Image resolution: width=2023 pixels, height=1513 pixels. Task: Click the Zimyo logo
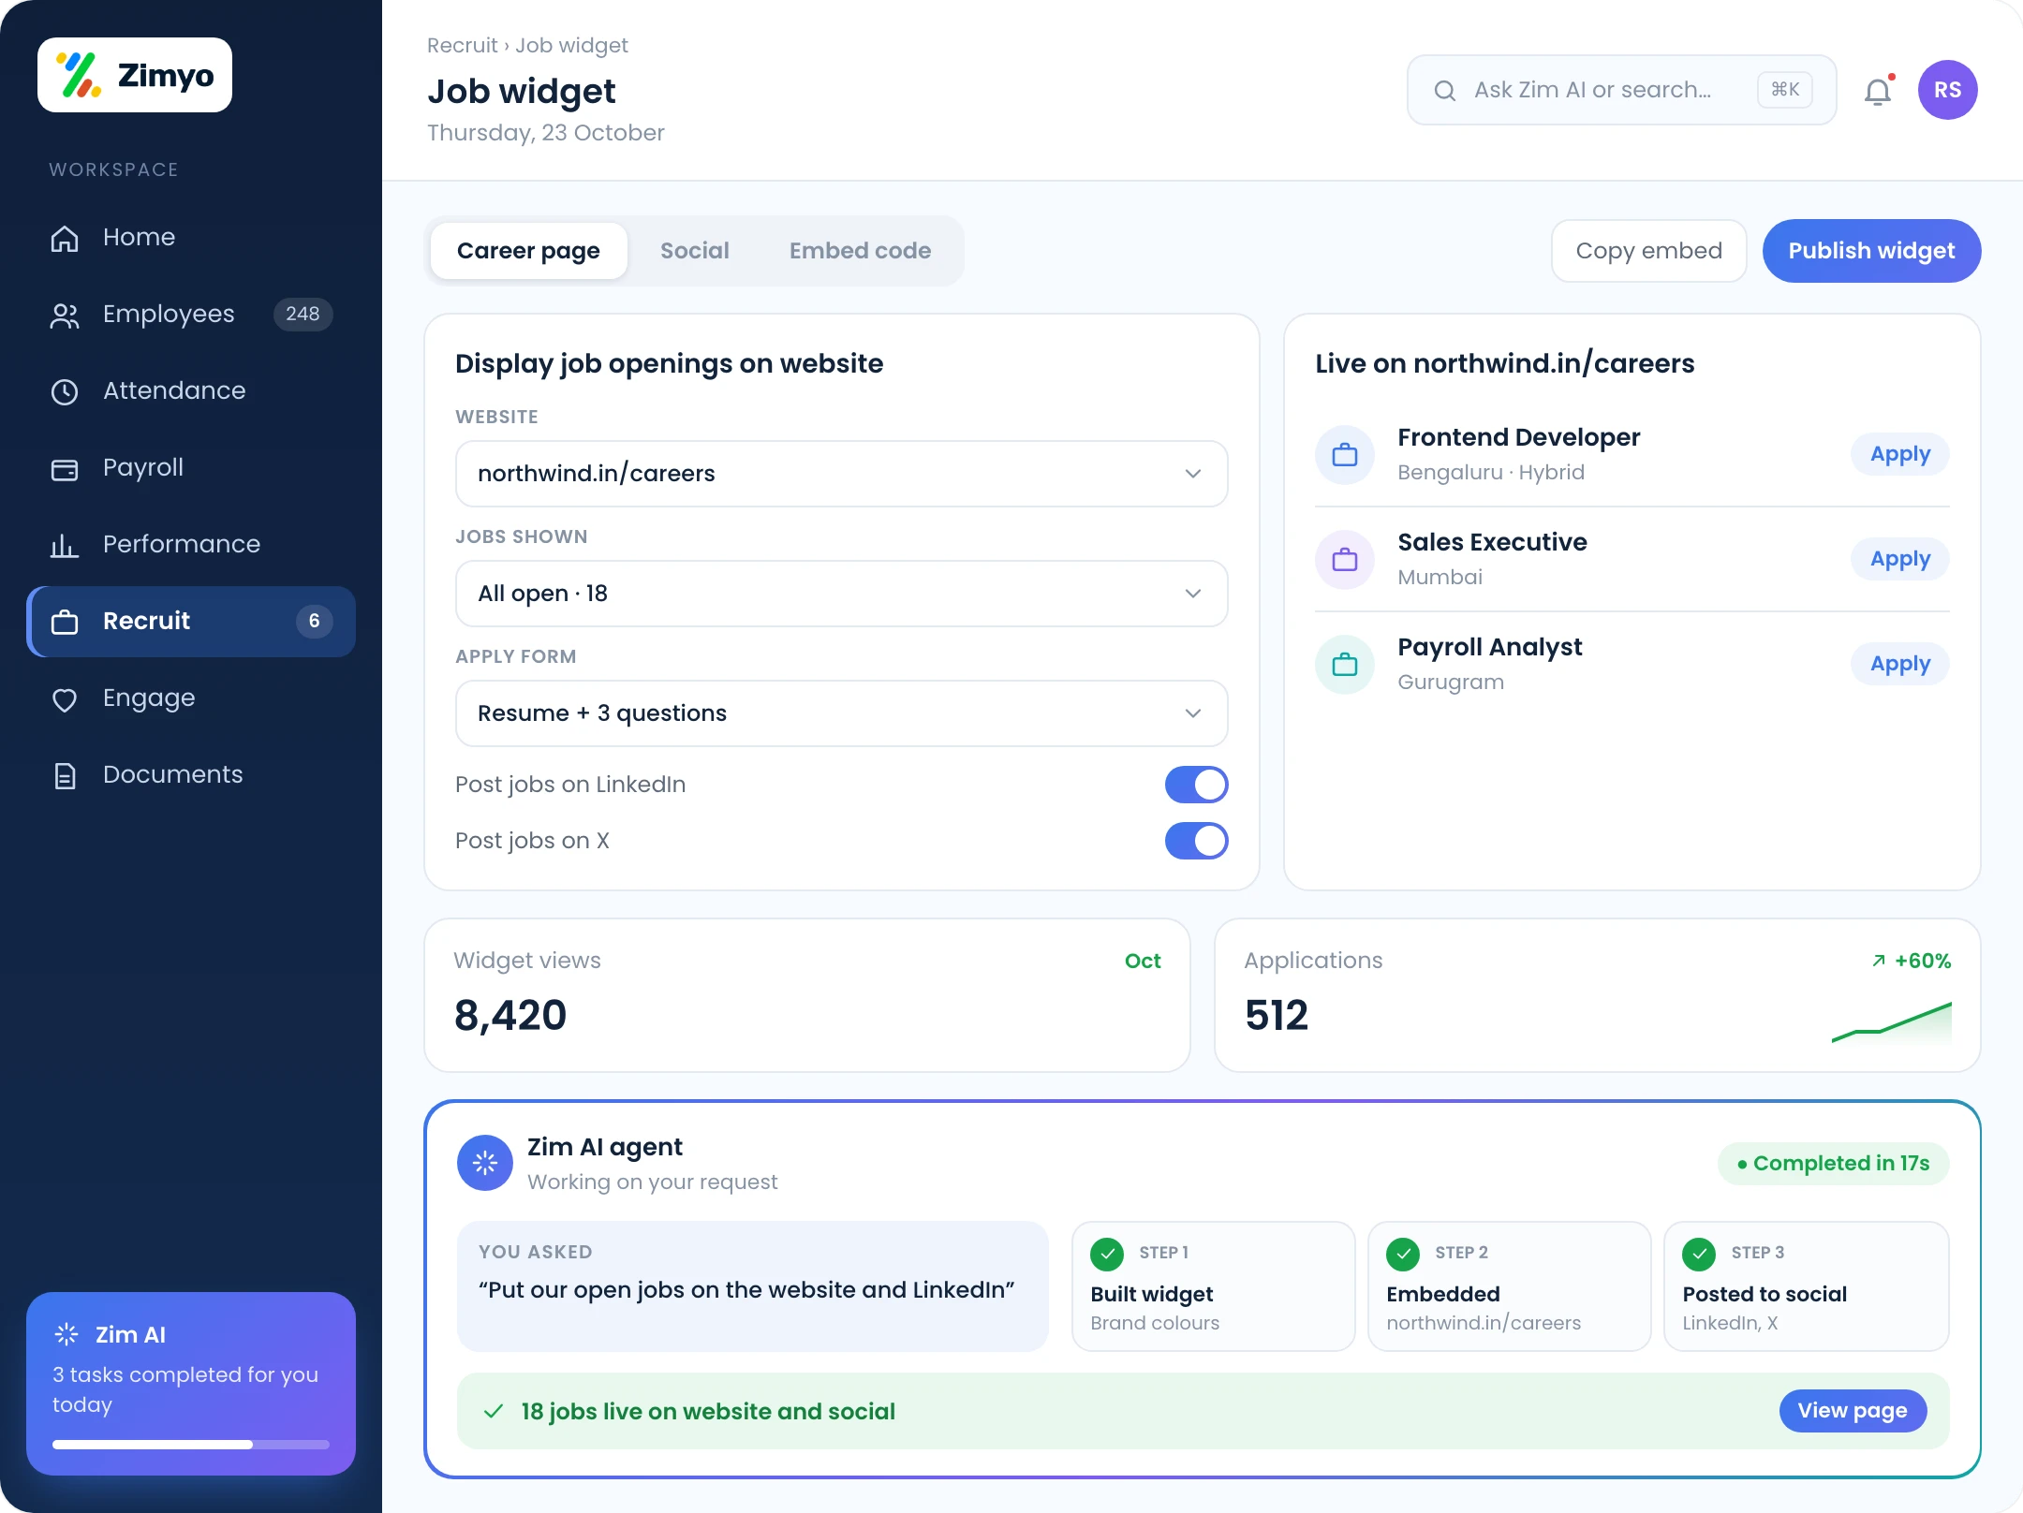(135, 75)
